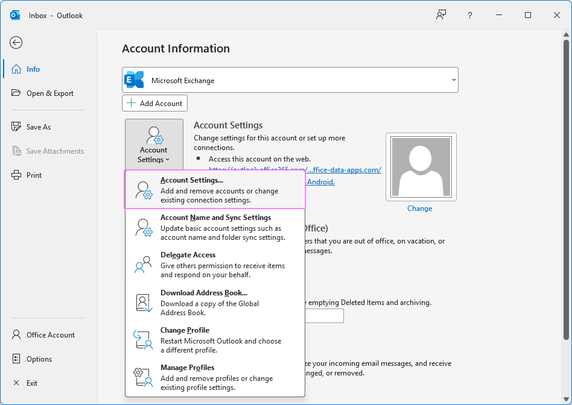This screenshot has width=572, height=405.
Task: Click the back arrow circle icon
Action: point(16,43)
